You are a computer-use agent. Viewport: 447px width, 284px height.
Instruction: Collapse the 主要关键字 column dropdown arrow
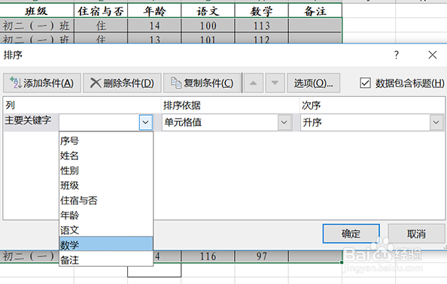click(146, 122)
